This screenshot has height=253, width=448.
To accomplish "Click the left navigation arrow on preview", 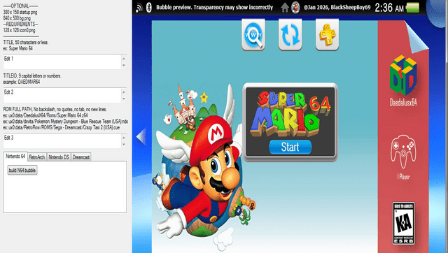I will click(x=141, y=136).
